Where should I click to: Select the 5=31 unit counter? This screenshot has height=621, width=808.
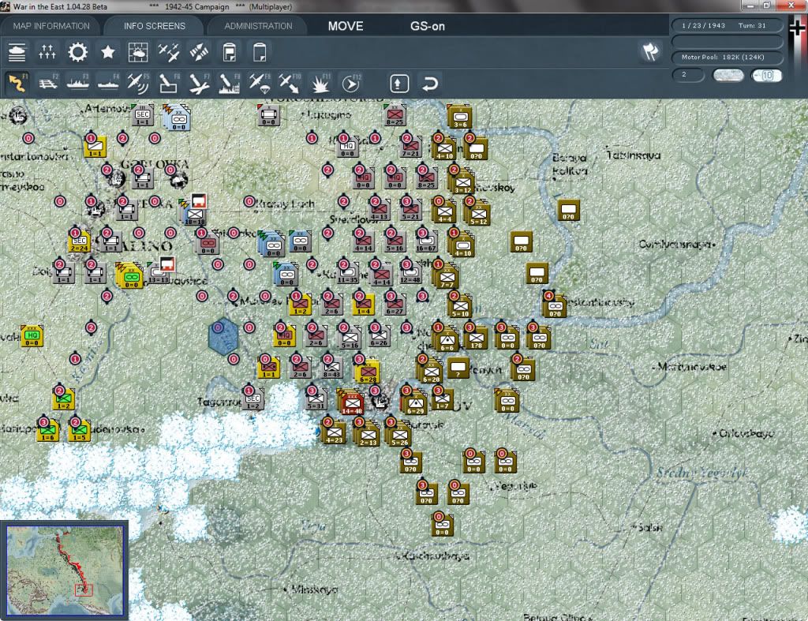[316, 399]
